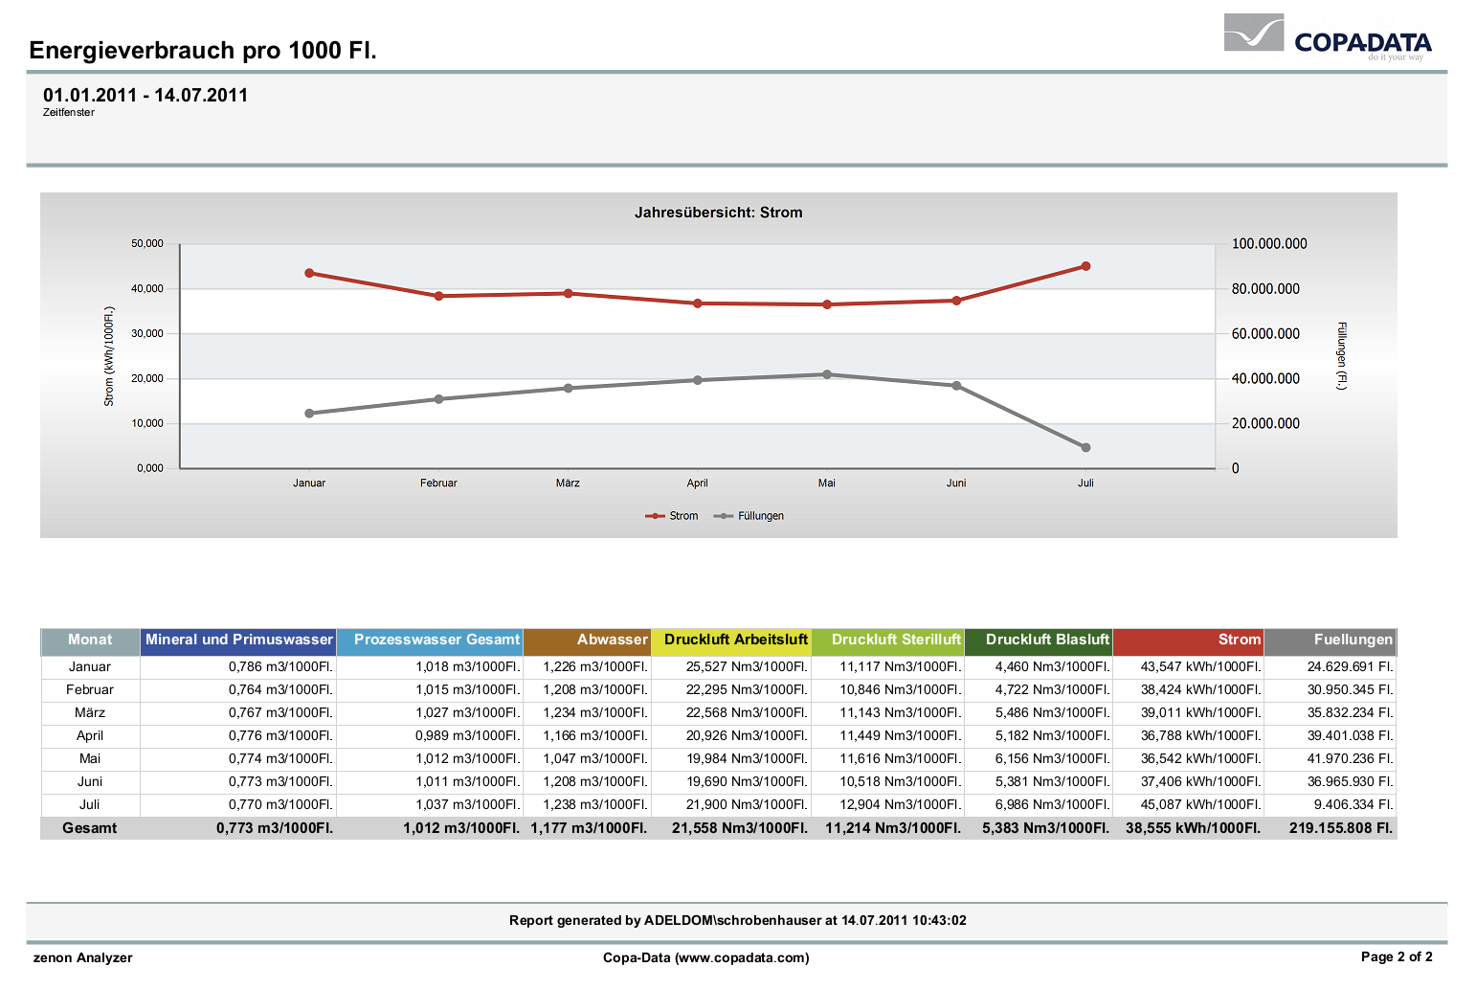Click the zenon Analyzer footer label
Viewport: 1476px width, 989px height.
pyautogui.click(x=83, y=957)
